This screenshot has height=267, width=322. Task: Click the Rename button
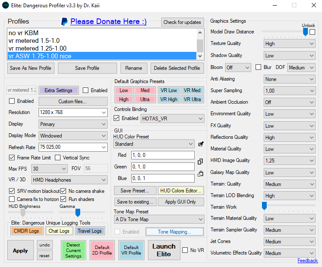(134, 68)
